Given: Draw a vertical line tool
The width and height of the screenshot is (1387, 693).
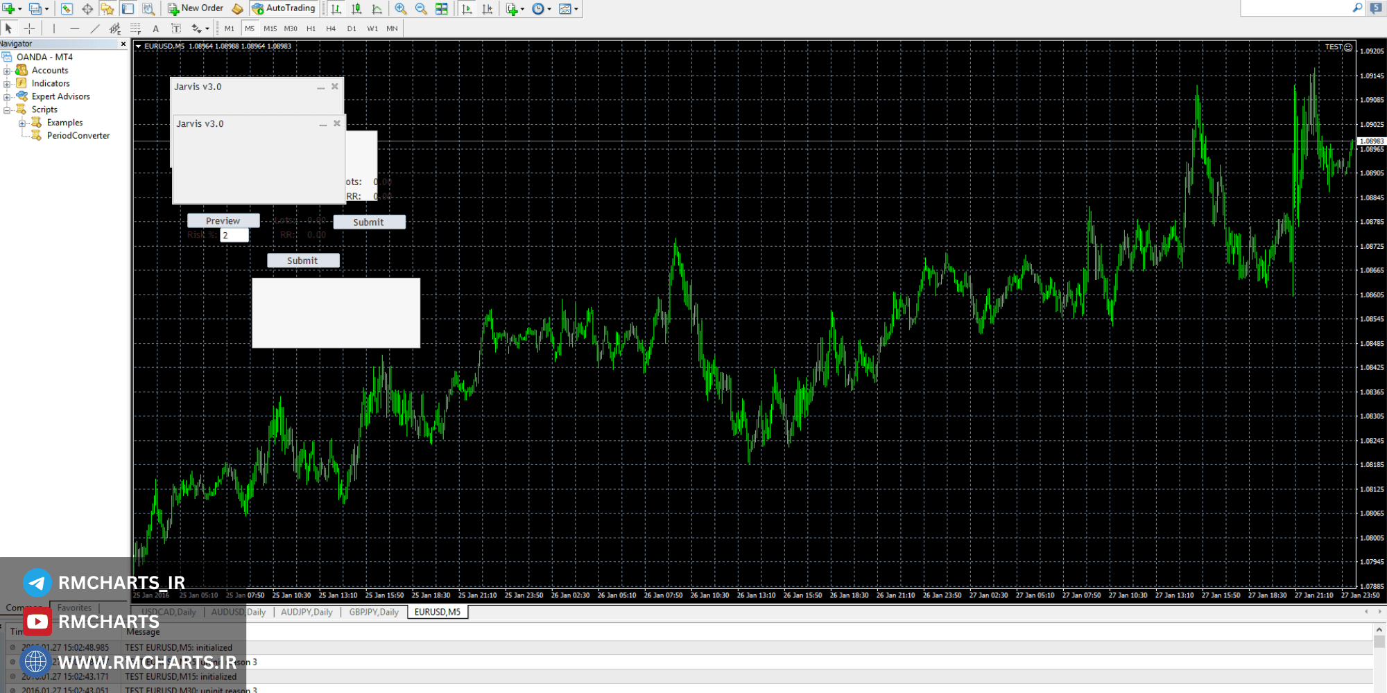Looking at the screenshot, I should [53, 28].
